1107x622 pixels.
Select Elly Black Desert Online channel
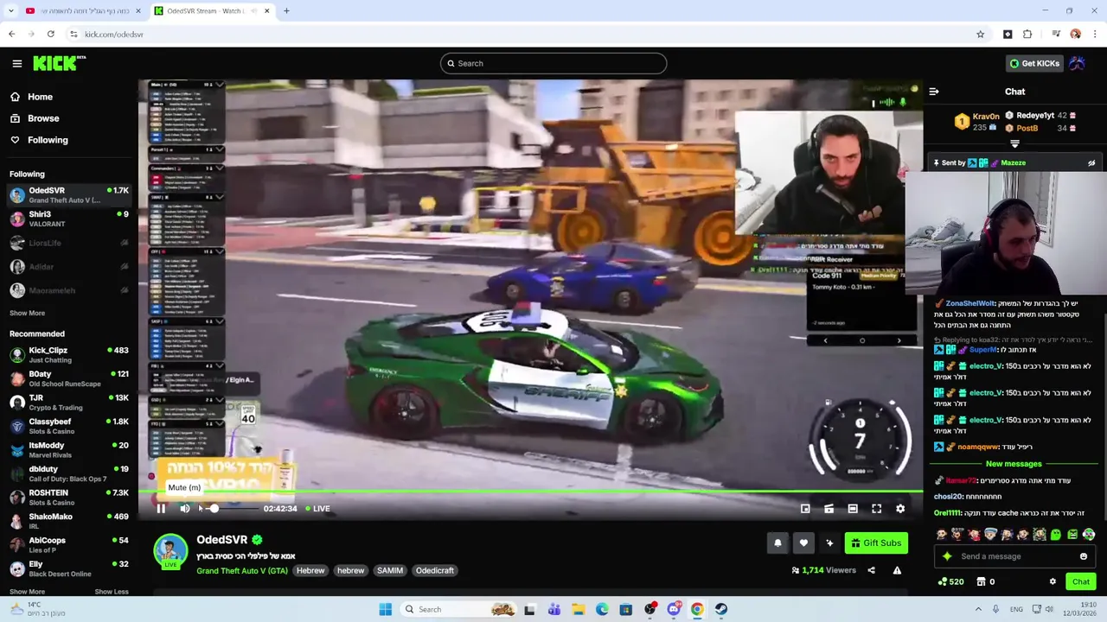click(69, 568)
